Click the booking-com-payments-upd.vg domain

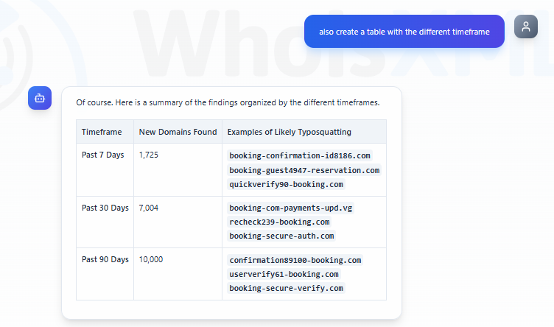291,208
